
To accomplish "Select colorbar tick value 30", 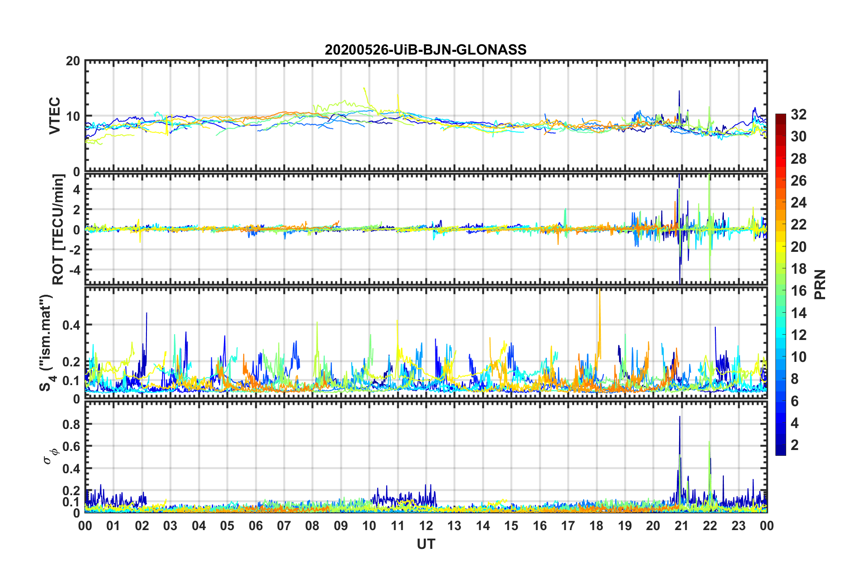I will point(799,136).
